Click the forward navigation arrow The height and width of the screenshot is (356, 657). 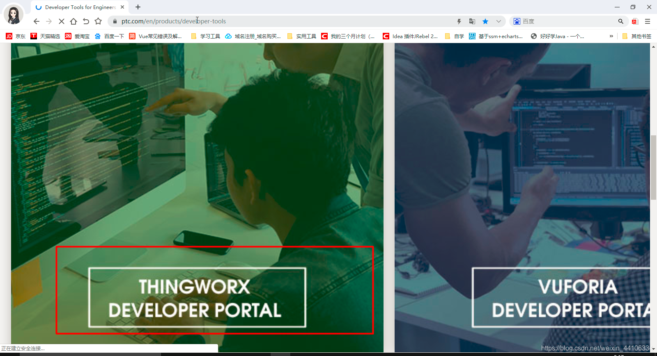click(49, 21)
